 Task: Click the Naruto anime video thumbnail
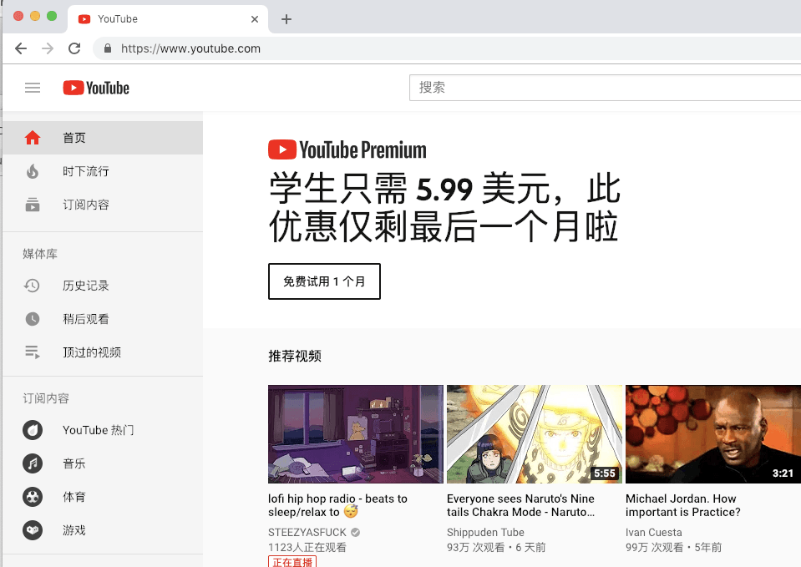(535, 434)
